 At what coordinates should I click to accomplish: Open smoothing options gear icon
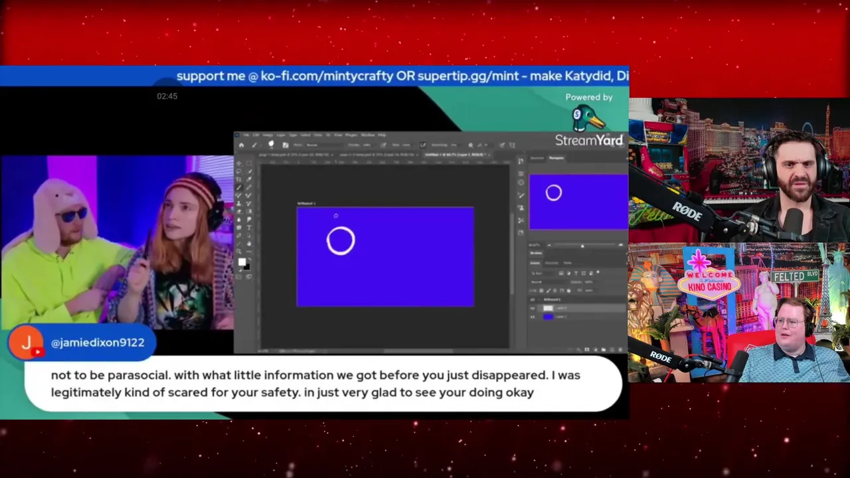tap(471, 145)
